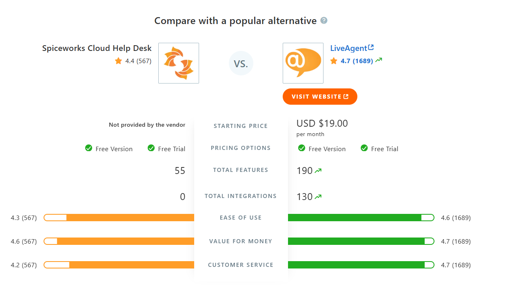The width and height of the screenshot is (514, 286).
Task: Click LiveAgent's Free Version checkmark
Action: tap(301, 148)
